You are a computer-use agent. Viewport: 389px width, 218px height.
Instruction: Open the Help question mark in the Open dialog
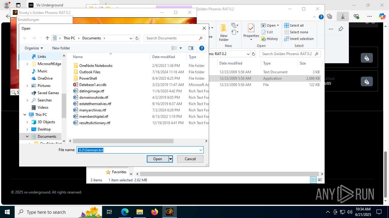201,48
